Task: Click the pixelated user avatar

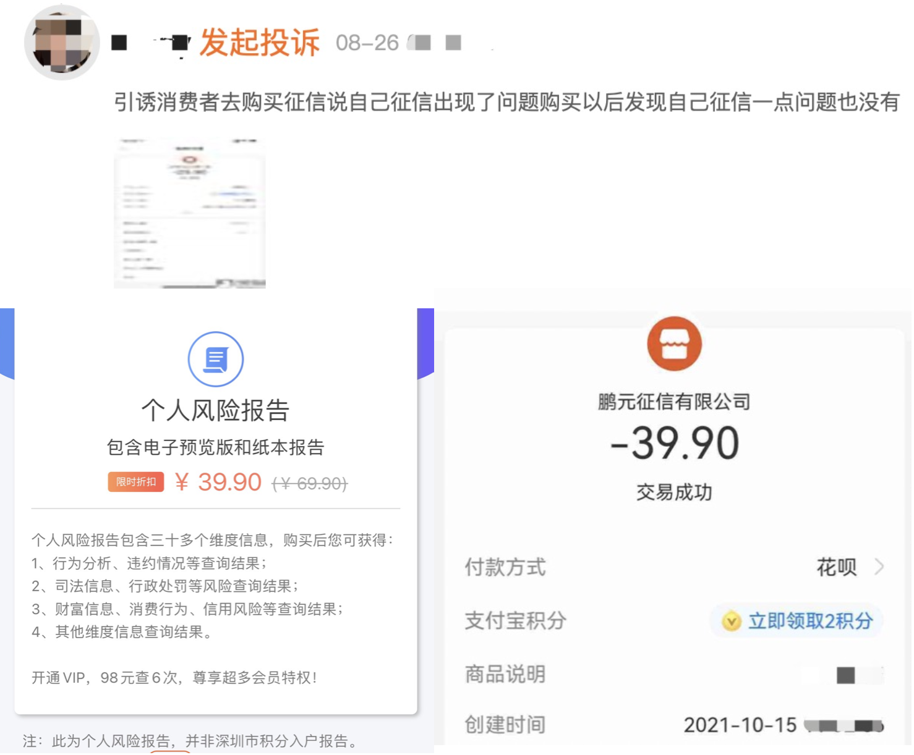Action: click(x=61, y=42)
